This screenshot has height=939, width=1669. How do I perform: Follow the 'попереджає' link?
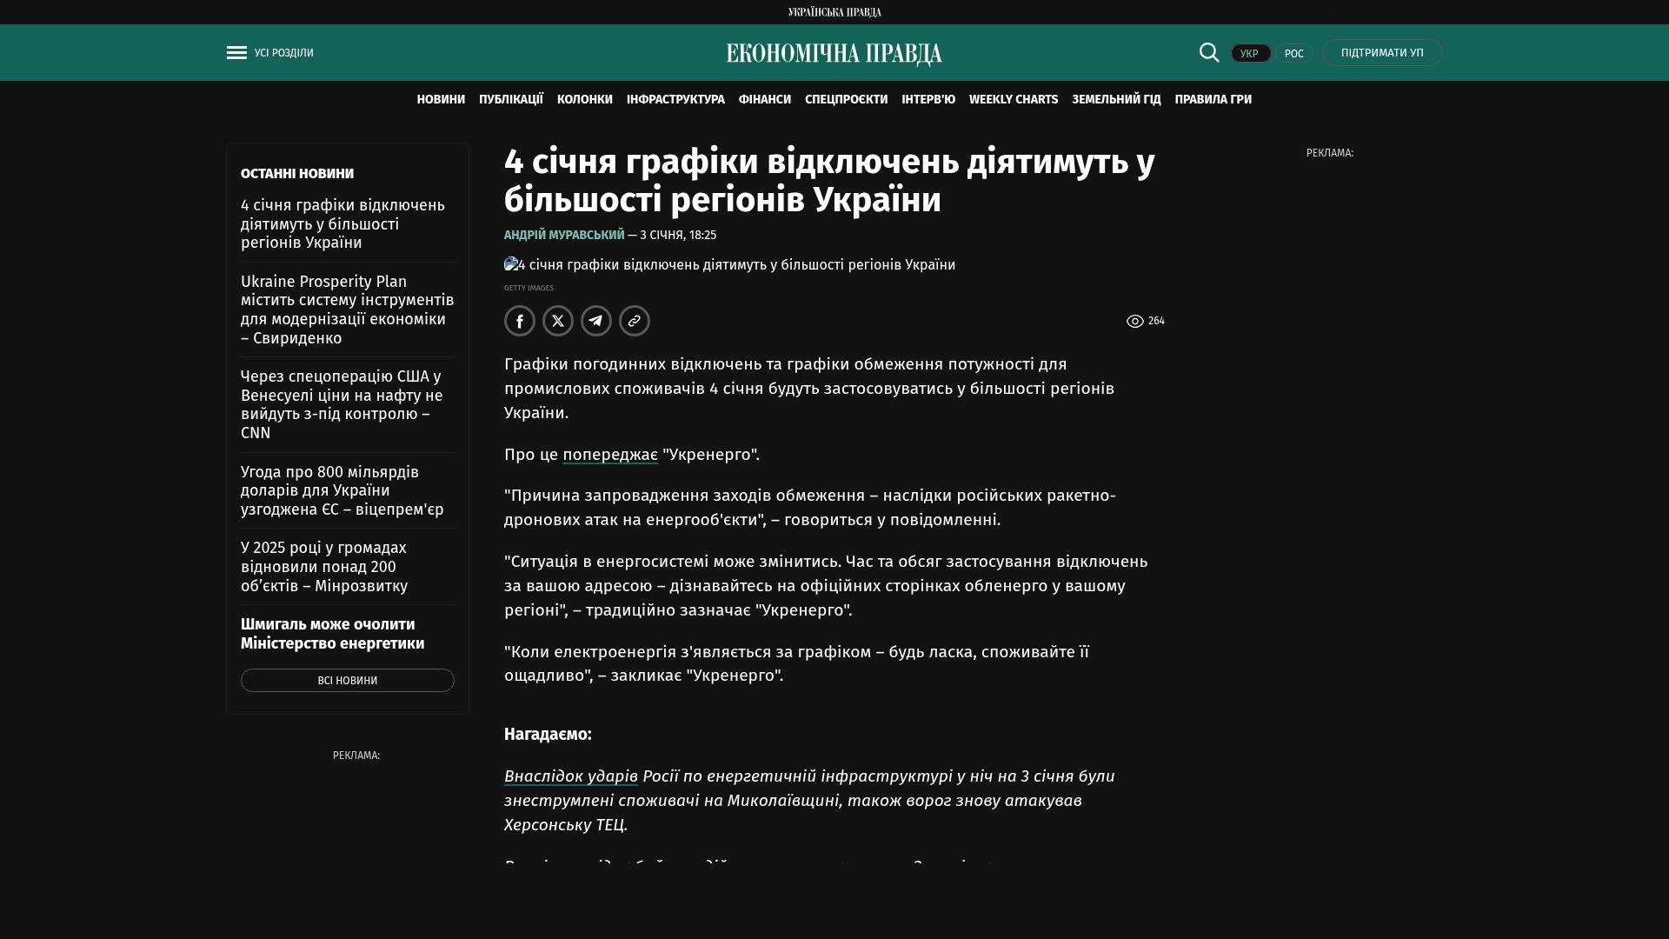(610, 455)
